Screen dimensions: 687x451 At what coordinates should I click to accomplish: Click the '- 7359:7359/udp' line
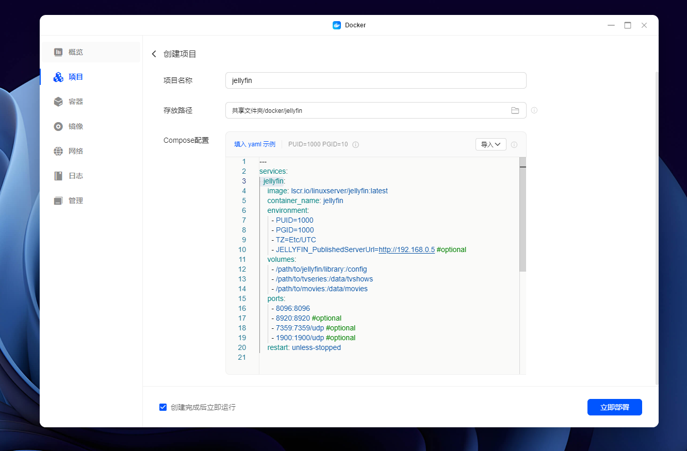click(313, 328)
